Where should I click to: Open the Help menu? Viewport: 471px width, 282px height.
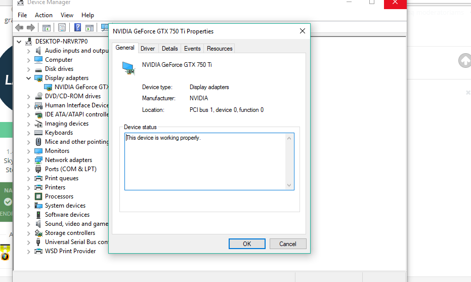click(x=88, y=15)
